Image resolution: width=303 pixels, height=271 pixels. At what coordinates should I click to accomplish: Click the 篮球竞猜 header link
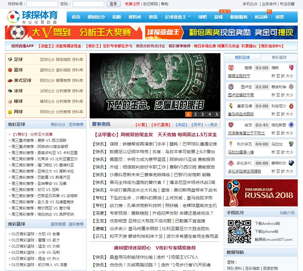point(58,224)
